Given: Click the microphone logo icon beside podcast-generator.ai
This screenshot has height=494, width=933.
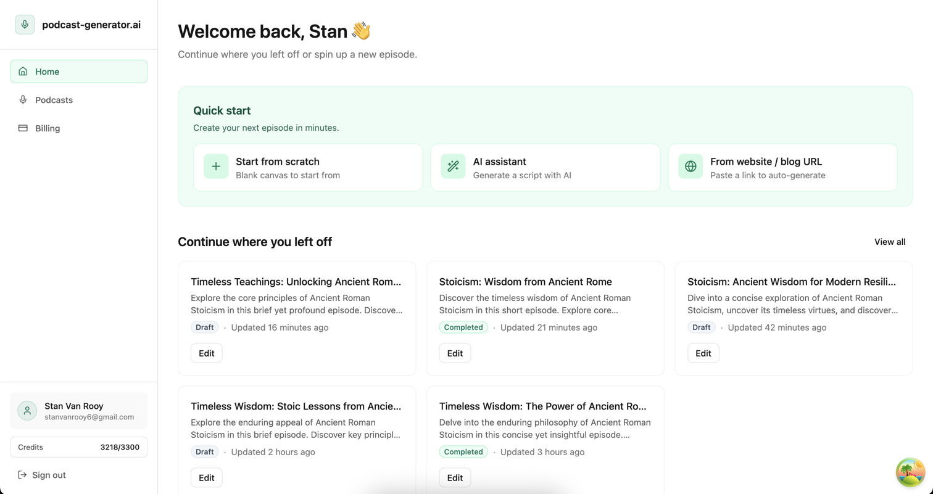Looking at the screenshot, I should [25, 25].
